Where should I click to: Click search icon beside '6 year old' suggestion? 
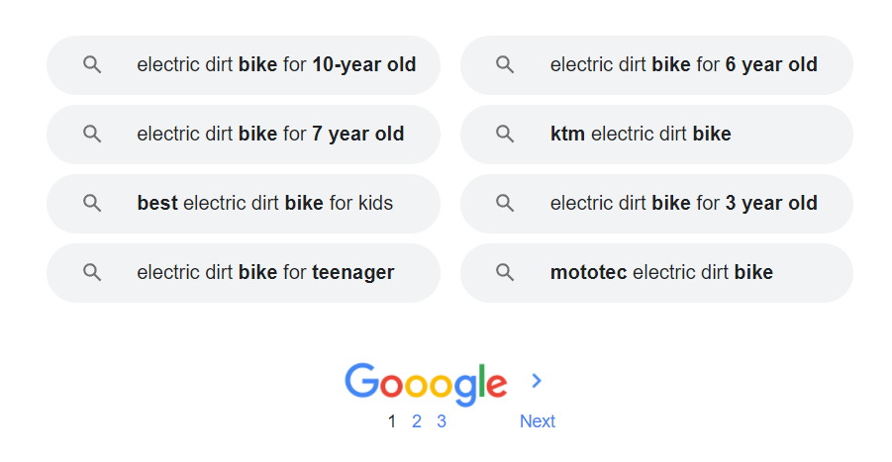point(505,65)
